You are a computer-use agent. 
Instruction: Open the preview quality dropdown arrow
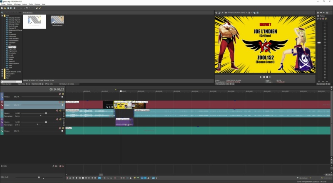pos(247,13)
